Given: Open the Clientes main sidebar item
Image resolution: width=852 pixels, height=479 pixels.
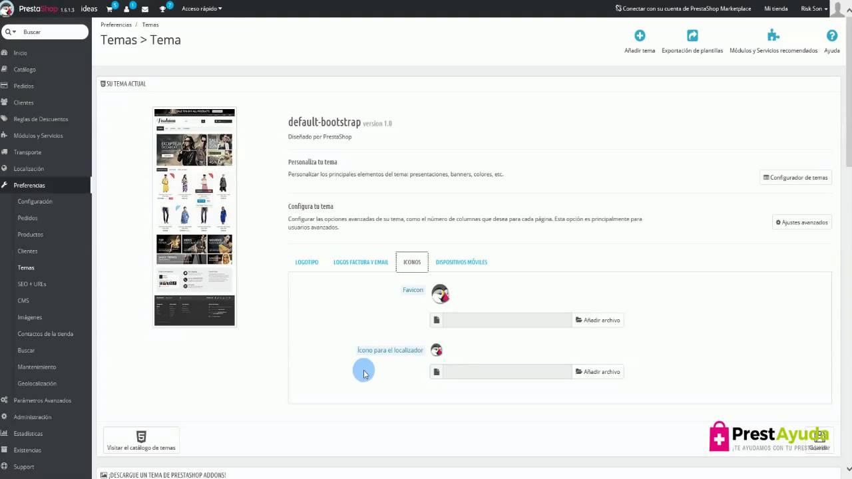Looking at the screenshot, I should pyautogui.click(x=23, y=103).
